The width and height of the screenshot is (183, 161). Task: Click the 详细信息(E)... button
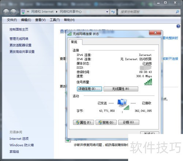click(89, 89)
